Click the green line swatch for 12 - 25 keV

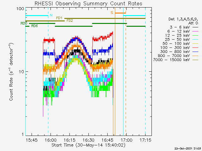click(x=195, y=36)
